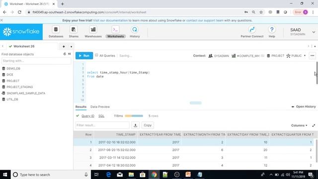Click the EXTRACT(YEAR FROM TIME column header
Image resolution: width=318 pixels, height=179 pixels.
pos(160,135)
